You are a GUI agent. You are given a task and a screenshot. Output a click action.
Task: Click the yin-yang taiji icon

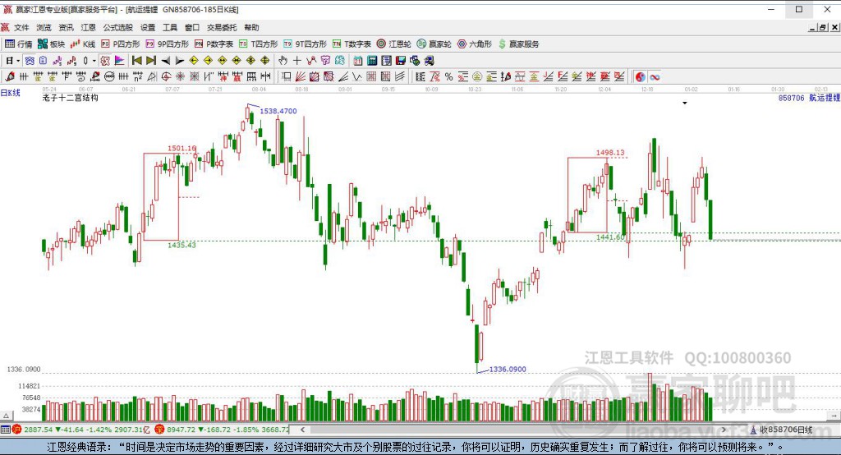tap(641, 76)
